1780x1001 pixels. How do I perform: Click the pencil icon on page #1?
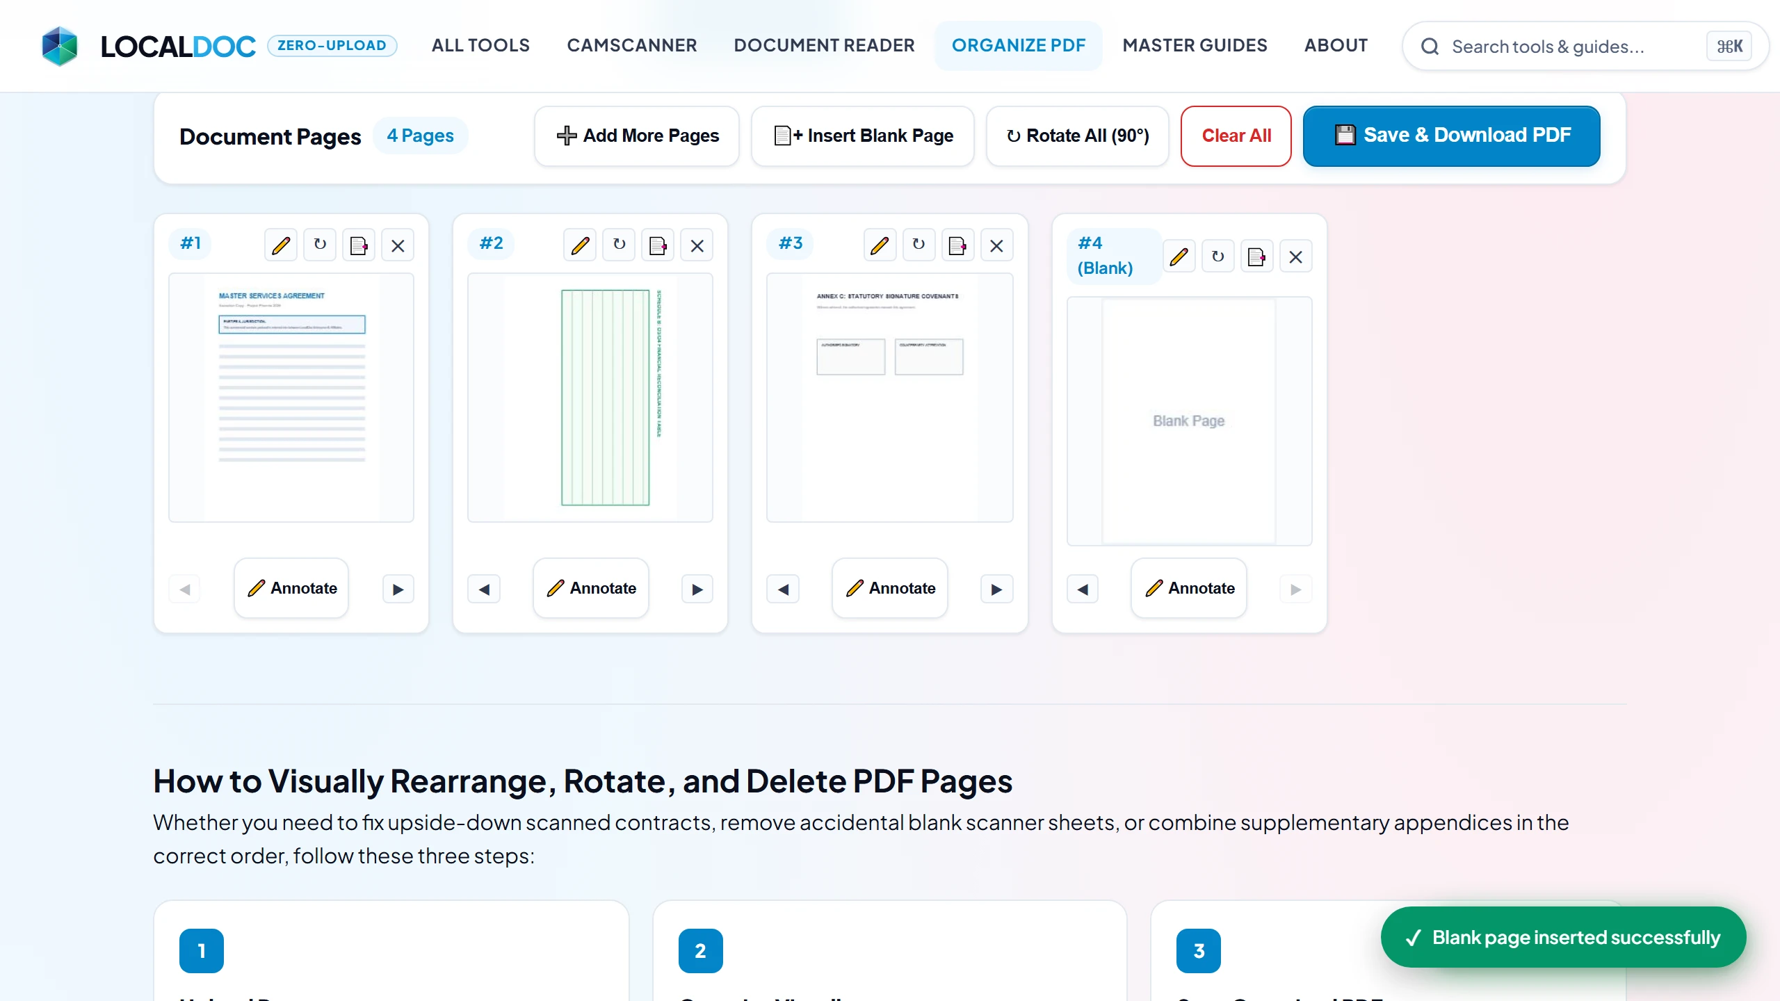pos(281,245)
